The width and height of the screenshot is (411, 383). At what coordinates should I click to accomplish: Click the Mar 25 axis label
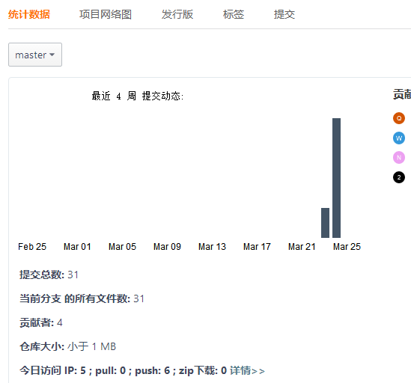347,247
